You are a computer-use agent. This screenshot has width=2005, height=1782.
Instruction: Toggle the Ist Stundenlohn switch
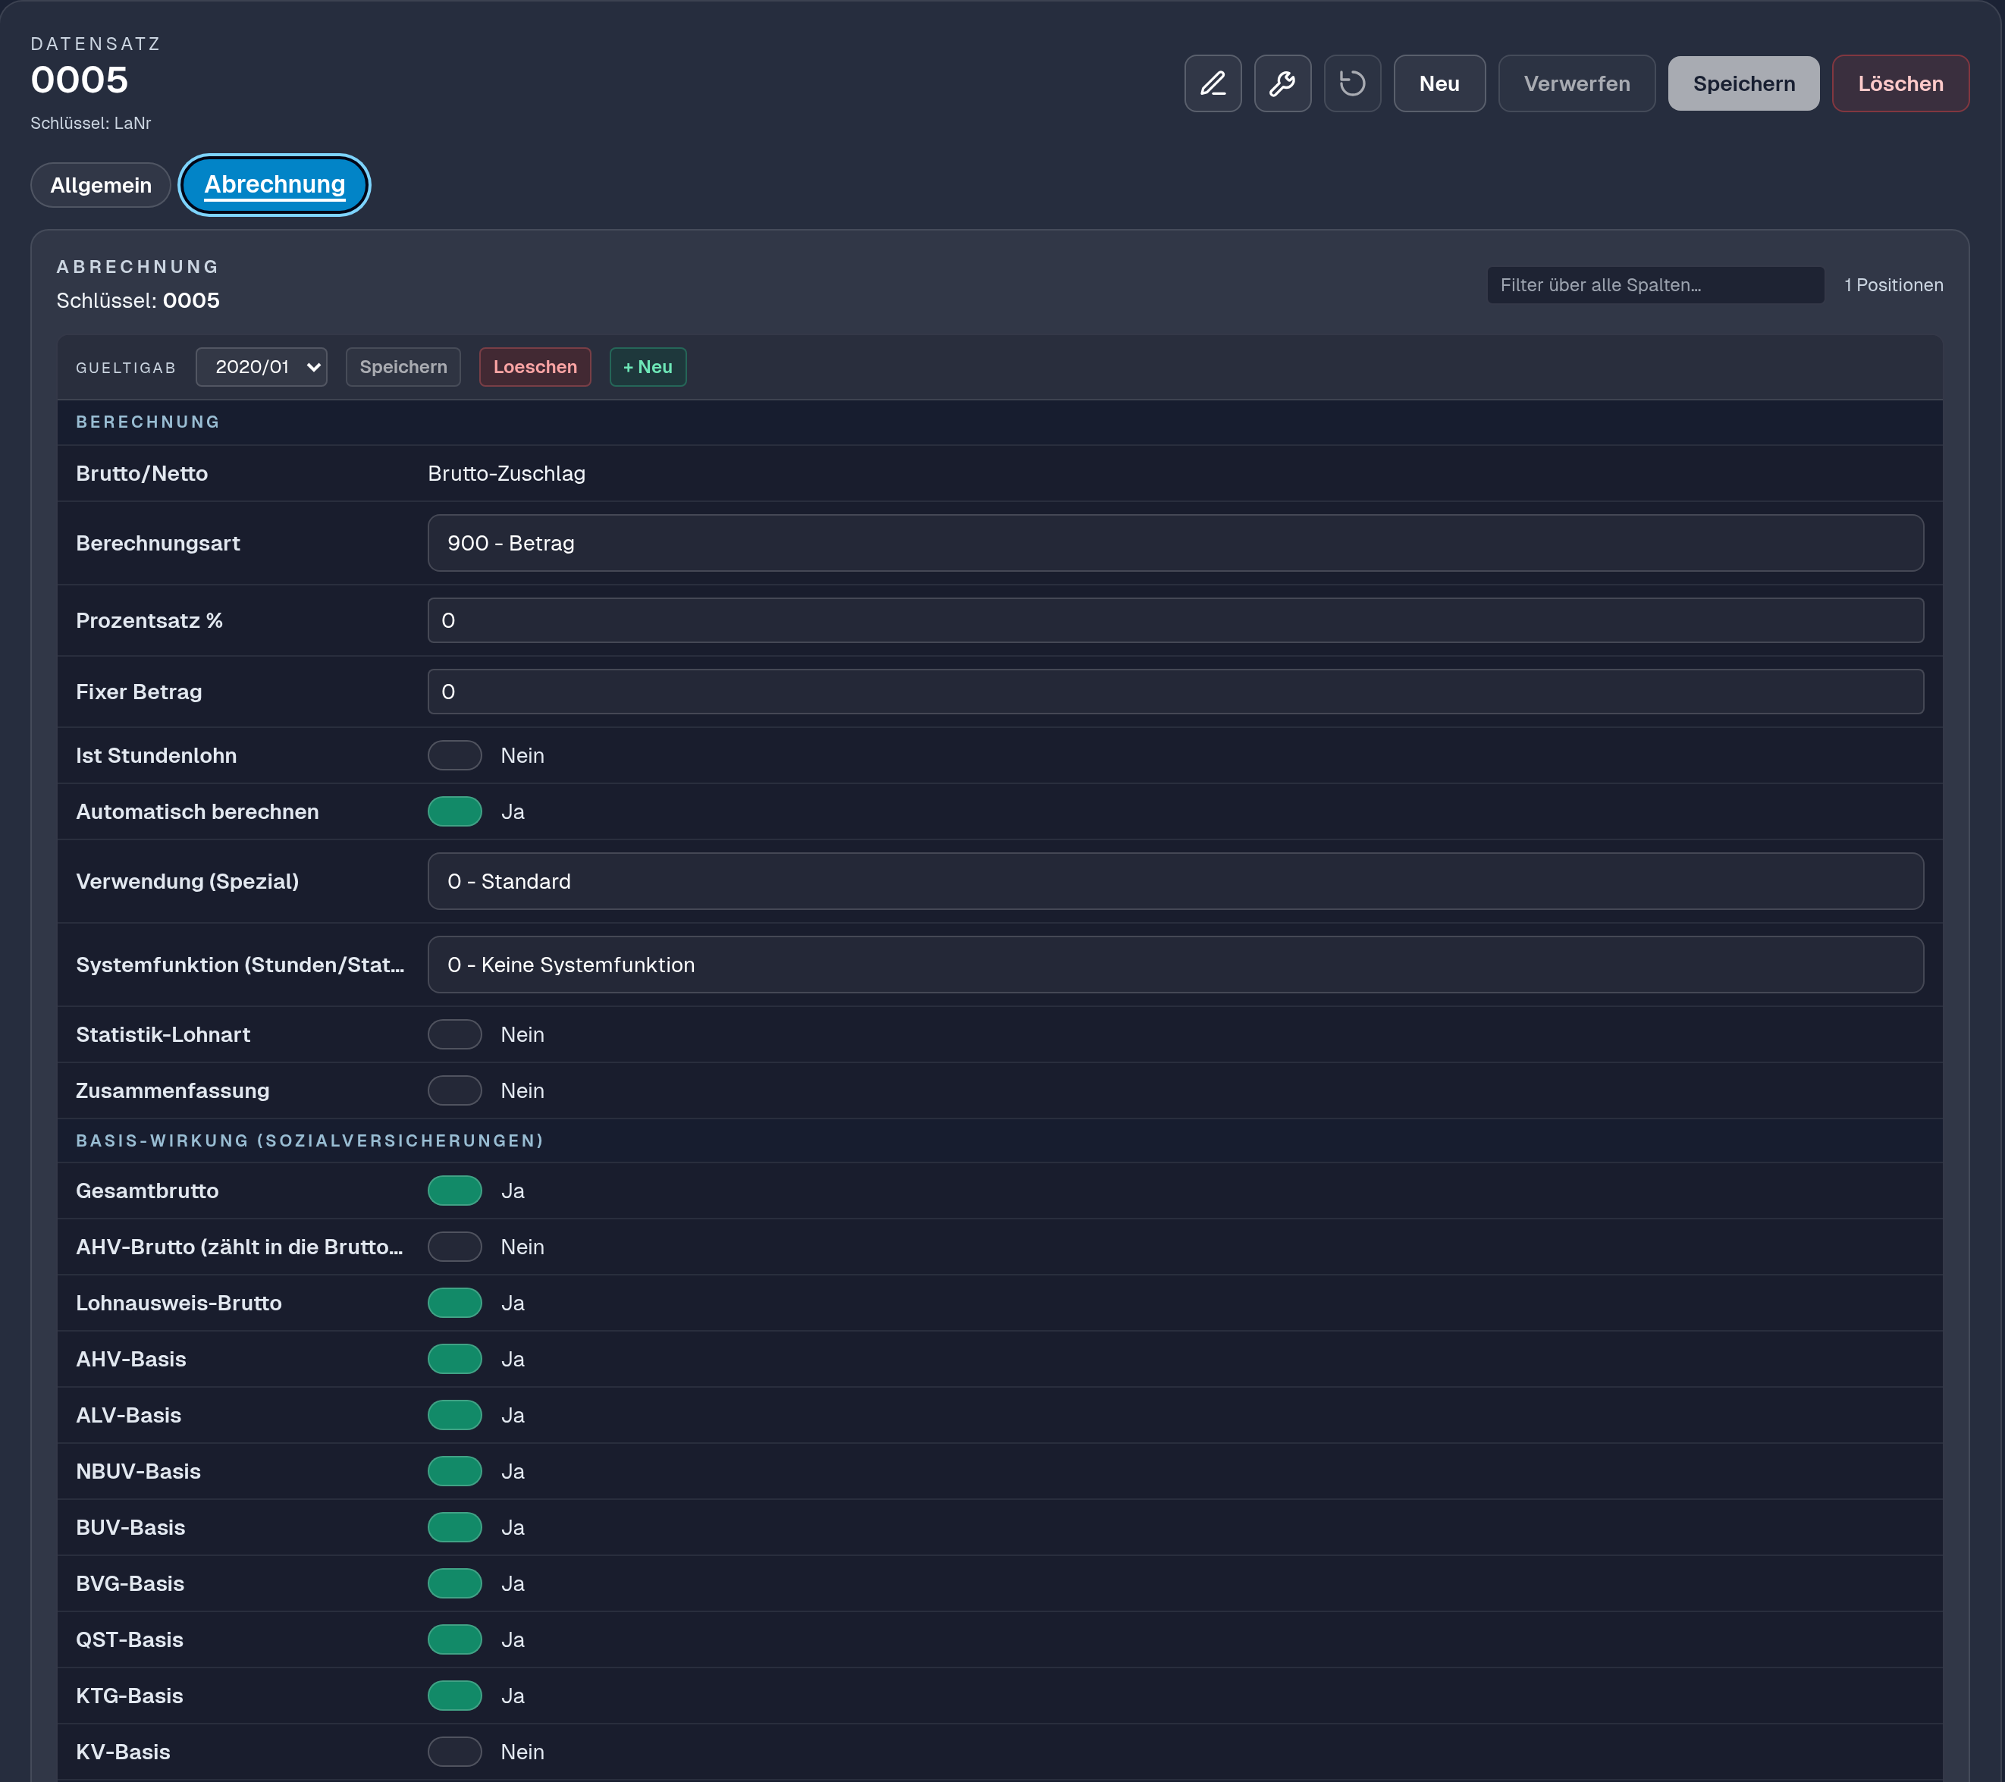[x=454, y=755]
